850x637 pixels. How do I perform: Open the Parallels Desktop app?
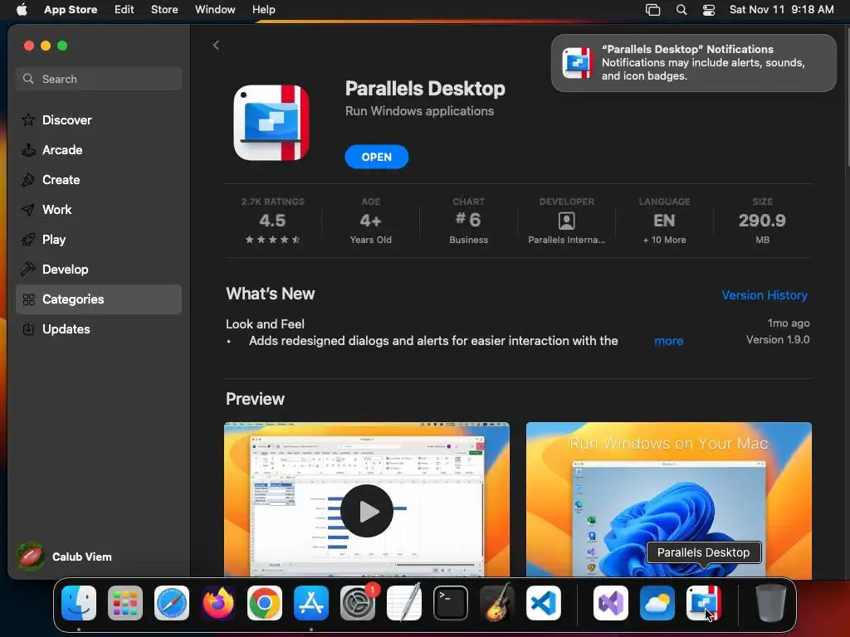(x=376, y=157)
